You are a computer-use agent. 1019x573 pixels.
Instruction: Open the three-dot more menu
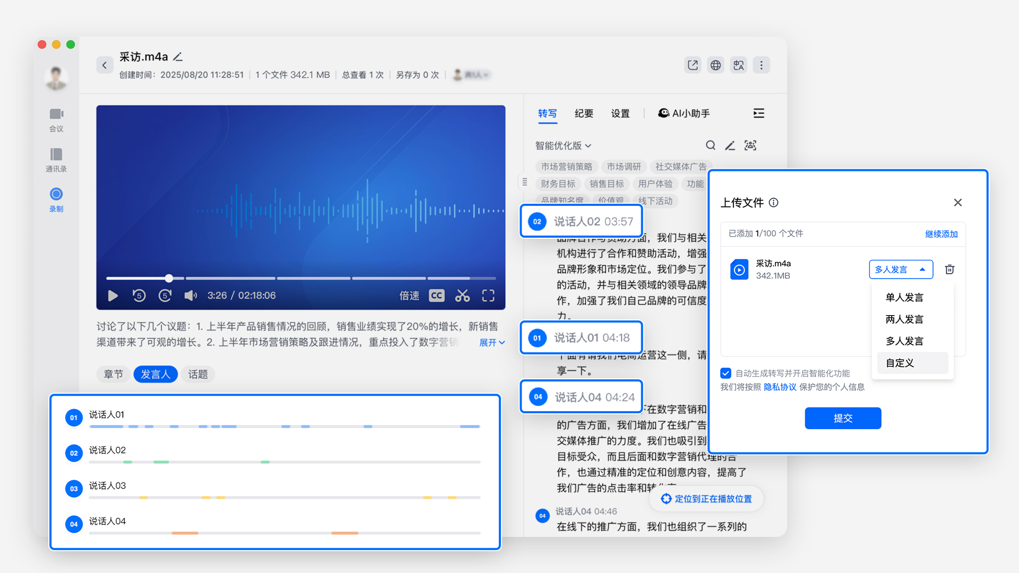pos(761,65)
